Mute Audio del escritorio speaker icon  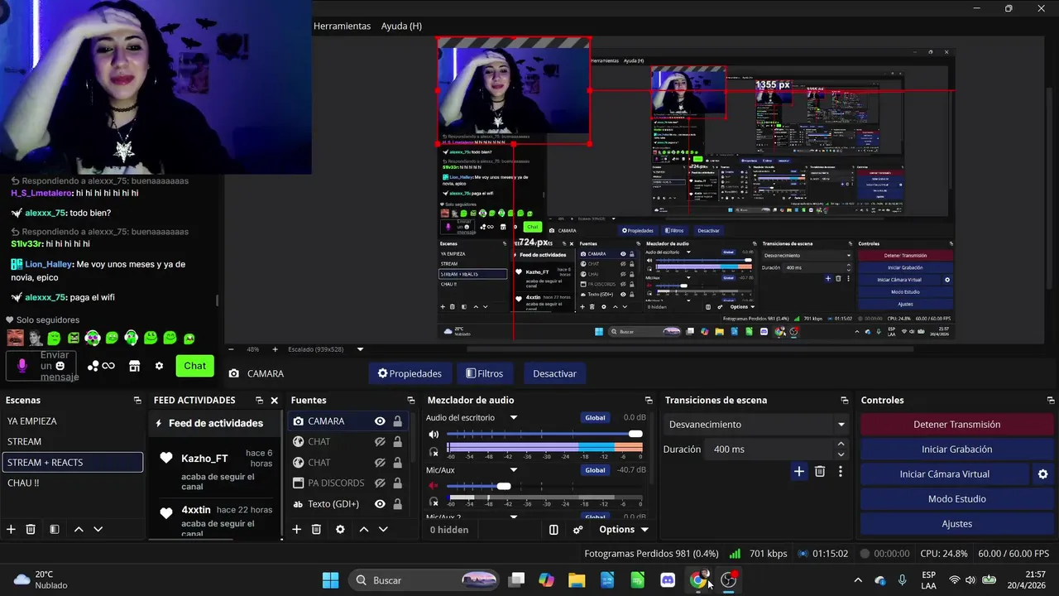pos(434,435)
